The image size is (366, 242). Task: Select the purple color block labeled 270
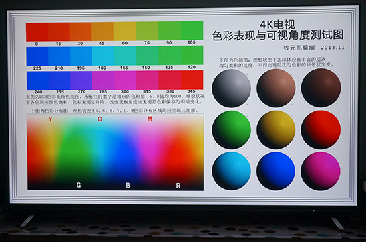[81, 80]
